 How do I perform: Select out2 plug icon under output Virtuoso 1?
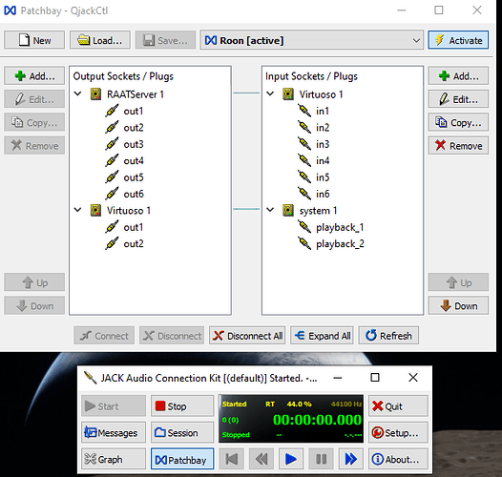click(112, 243)
